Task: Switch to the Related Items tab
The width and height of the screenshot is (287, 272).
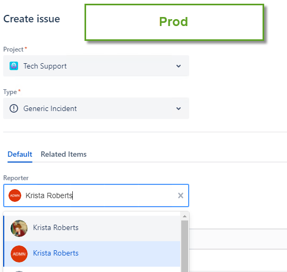Action: click(64, 155)
